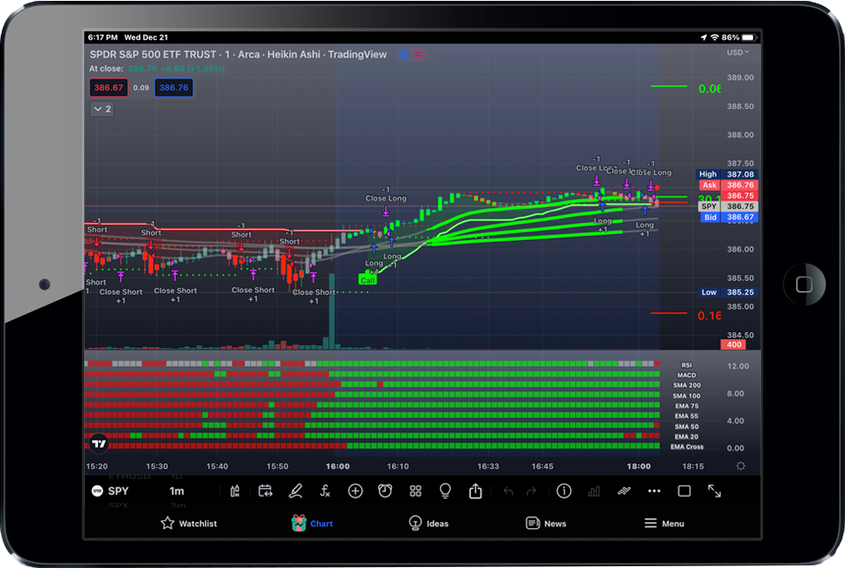
Task: Switch to the Watchlist tab
Action: 189,524
